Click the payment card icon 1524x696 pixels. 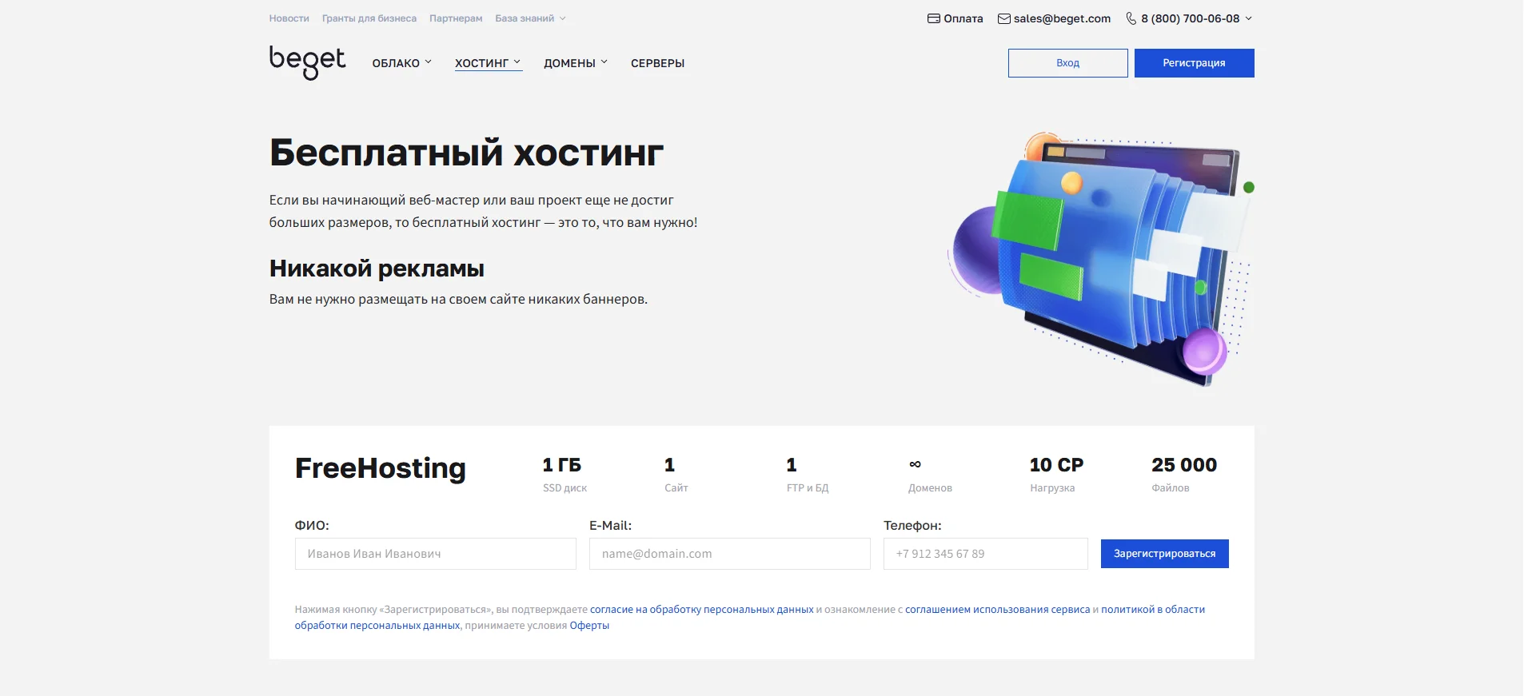click(933, 18)
